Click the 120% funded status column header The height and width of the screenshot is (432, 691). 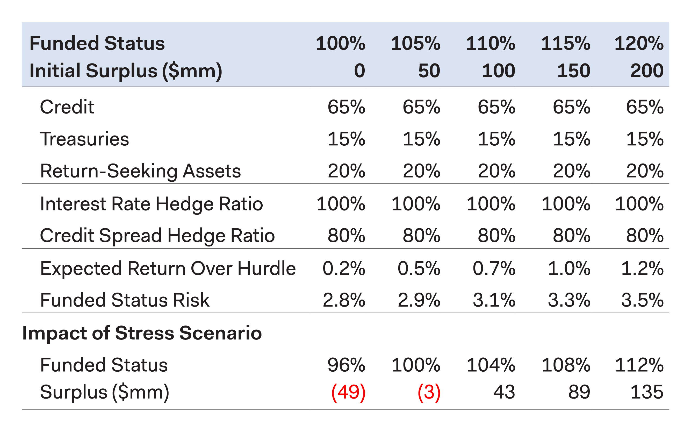639,44
